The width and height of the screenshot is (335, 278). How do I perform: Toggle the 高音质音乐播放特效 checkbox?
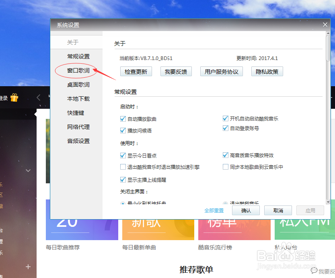(x=225, y=155)
